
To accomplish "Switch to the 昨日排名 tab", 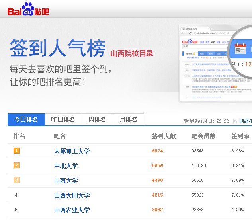I will (x=63, y=119).
